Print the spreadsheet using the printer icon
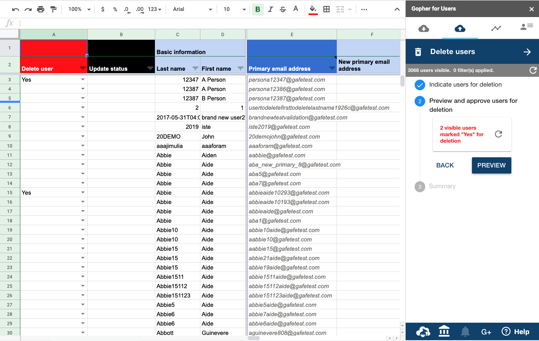The image size is (539, 341). 41,9
